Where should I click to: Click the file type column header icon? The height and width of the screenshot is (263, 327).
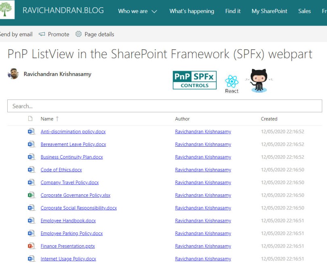pyautogui.click(x=30, y=119)
